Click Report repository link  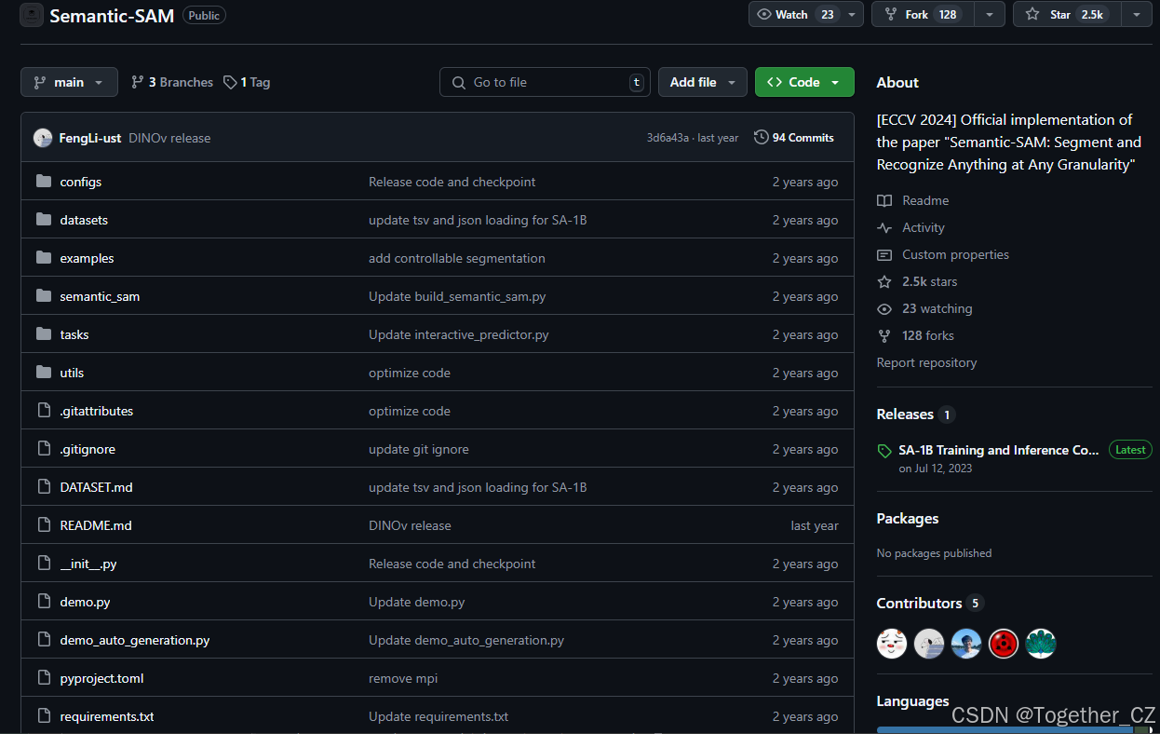[926, 362]
